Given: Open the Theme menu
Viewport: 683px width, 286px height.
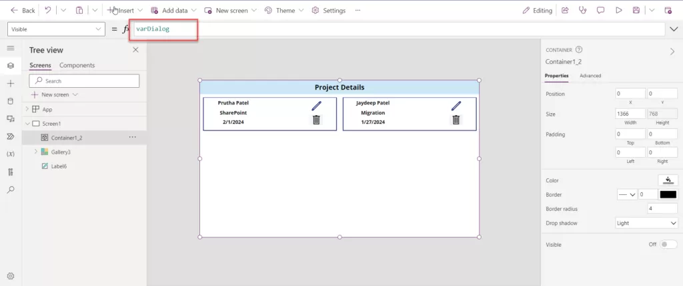Looking at the screenshot, I should click(x=284, y=11).
